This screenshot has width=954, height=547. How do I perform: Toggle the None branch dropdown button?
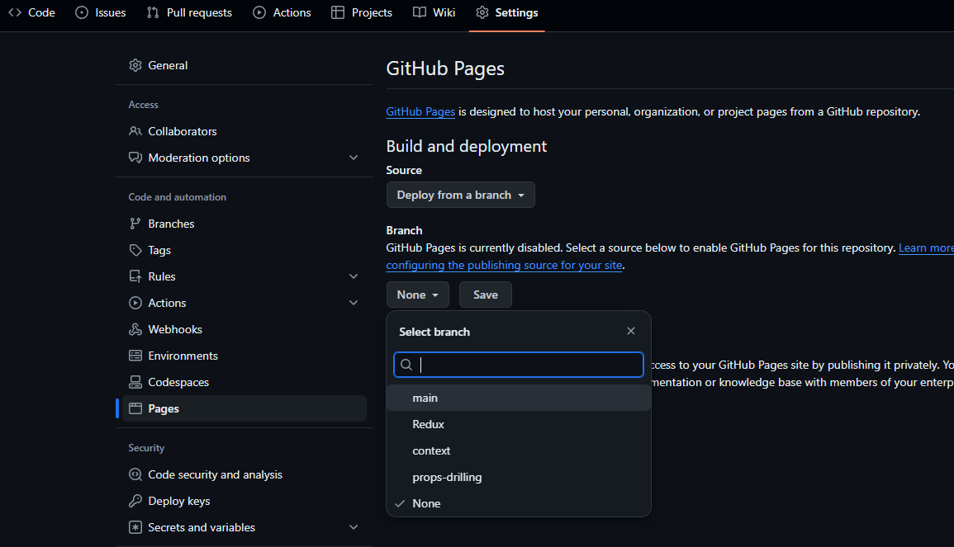tap(417, 295)
